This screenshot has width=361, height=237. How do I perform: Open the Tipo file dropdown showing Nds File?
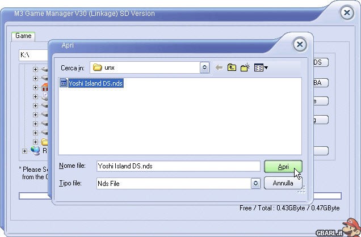(x=255, y=184)
